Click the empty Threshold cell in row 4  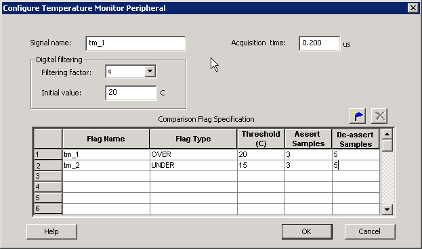(261, 187)
